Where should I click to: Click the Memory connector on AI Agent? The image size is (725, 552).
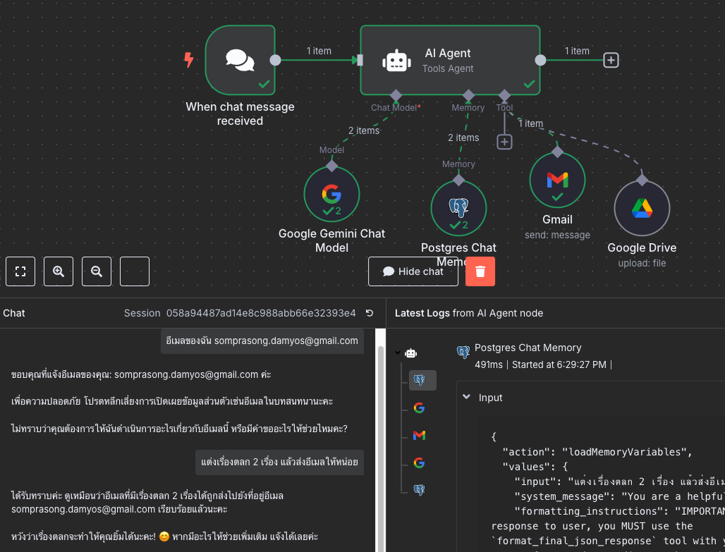pos(468,96)
